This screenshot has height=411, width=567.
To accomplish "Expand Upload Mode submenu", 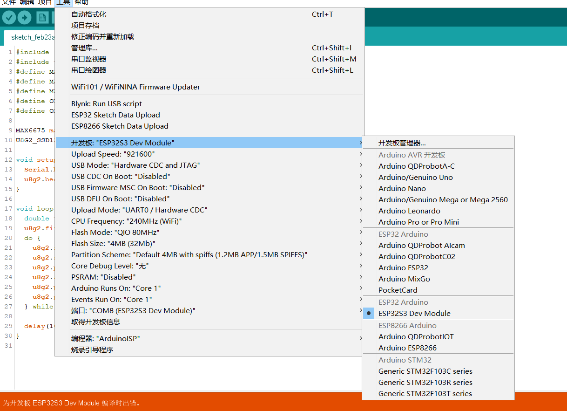I will click(x=209, y=210).
